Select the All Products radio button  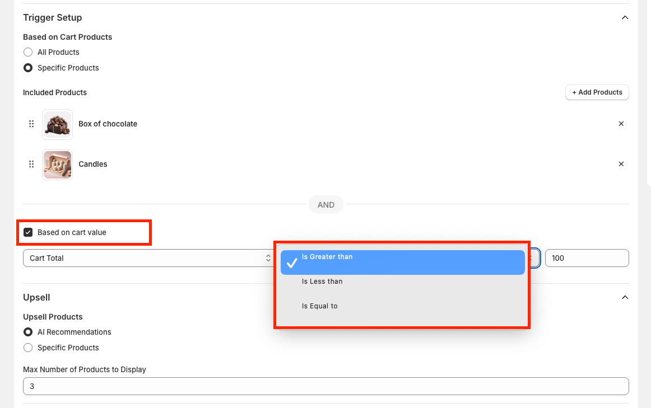28,52
